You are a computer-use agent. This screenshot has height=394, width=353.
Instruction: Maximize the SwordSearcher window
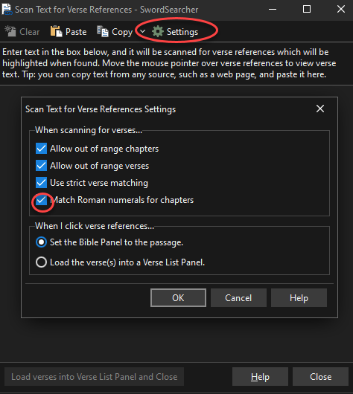click(x=307, y=10)
